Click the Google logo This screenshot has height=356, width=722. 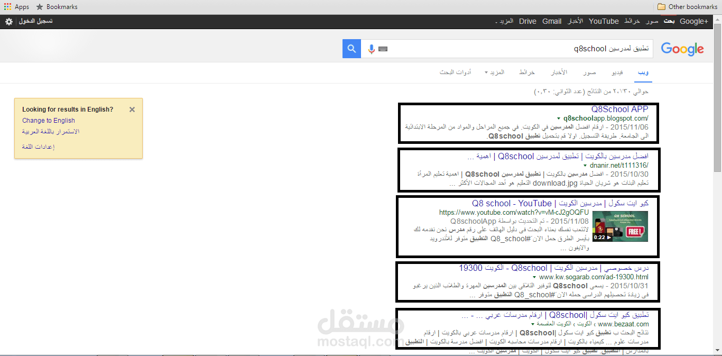pos(682,49)
